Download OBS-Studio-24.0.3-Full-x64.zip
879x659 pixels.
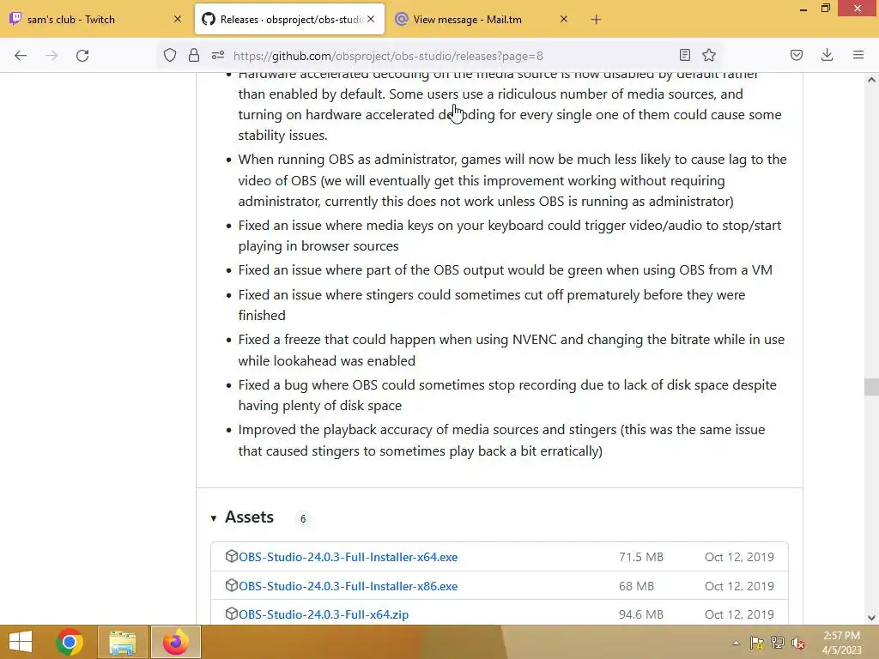click(324, 614)
